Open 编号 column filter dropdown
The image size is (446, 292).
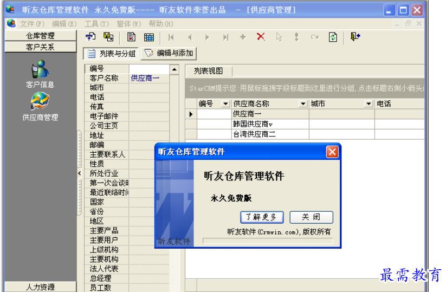pos(225,104)
